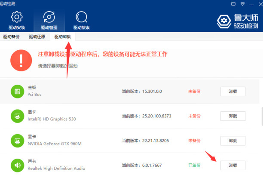
Task: Click the Realtek audio speaker icon
Action: (x=18, y=166)
